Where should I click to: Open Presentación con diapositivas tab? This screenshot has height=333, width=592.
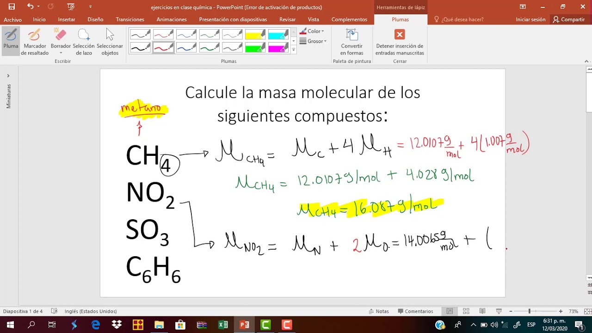pyautogui.click(x=233, y=19)
